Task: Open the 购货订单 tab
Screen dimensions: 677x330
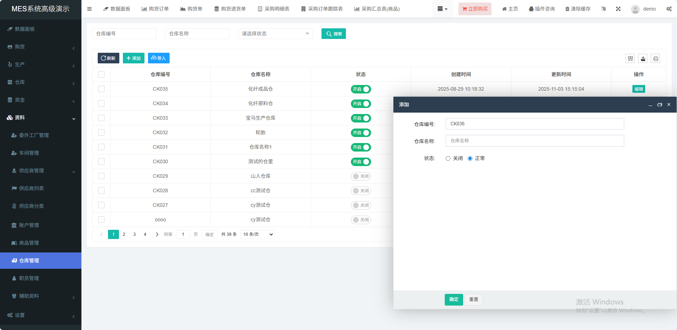Action: click(x=155, y=9)
